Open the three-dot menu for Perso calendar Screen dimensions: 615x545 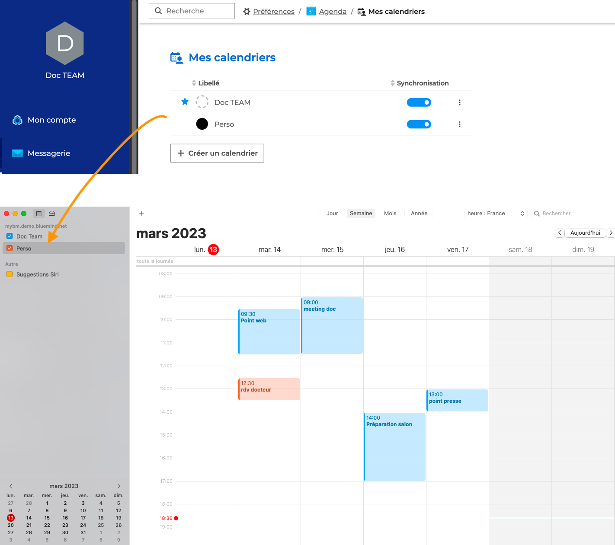(459, 124)
